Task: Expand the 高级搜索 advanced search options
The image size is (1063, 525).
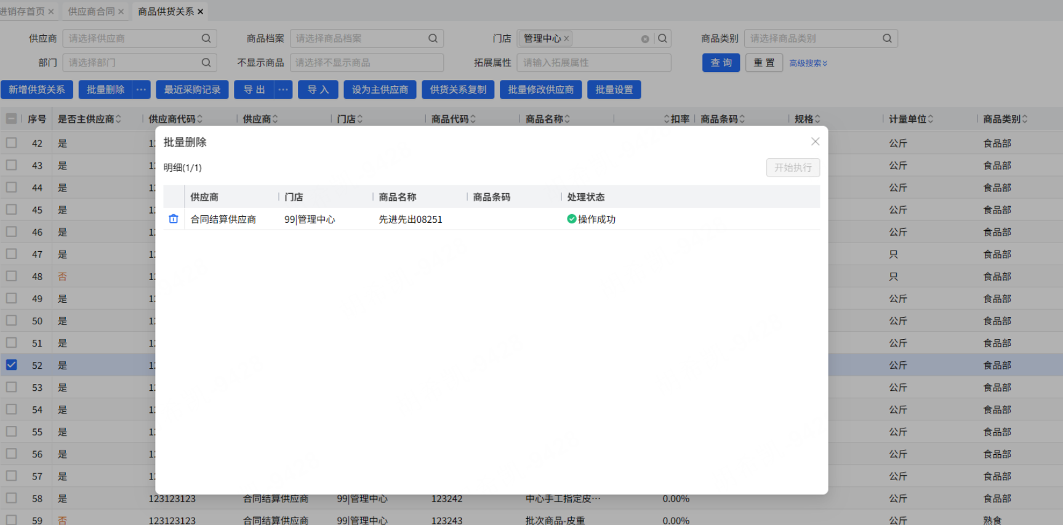Action: click(808, 63)
